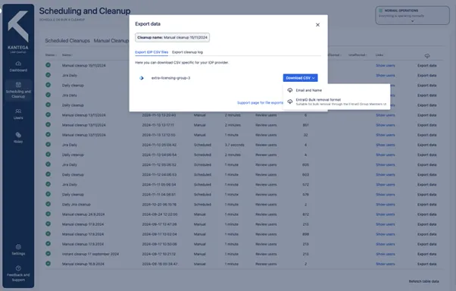The image size is (456, 291).
Task: Open Settings via the gear icon
Action: [x=18, y=247]
